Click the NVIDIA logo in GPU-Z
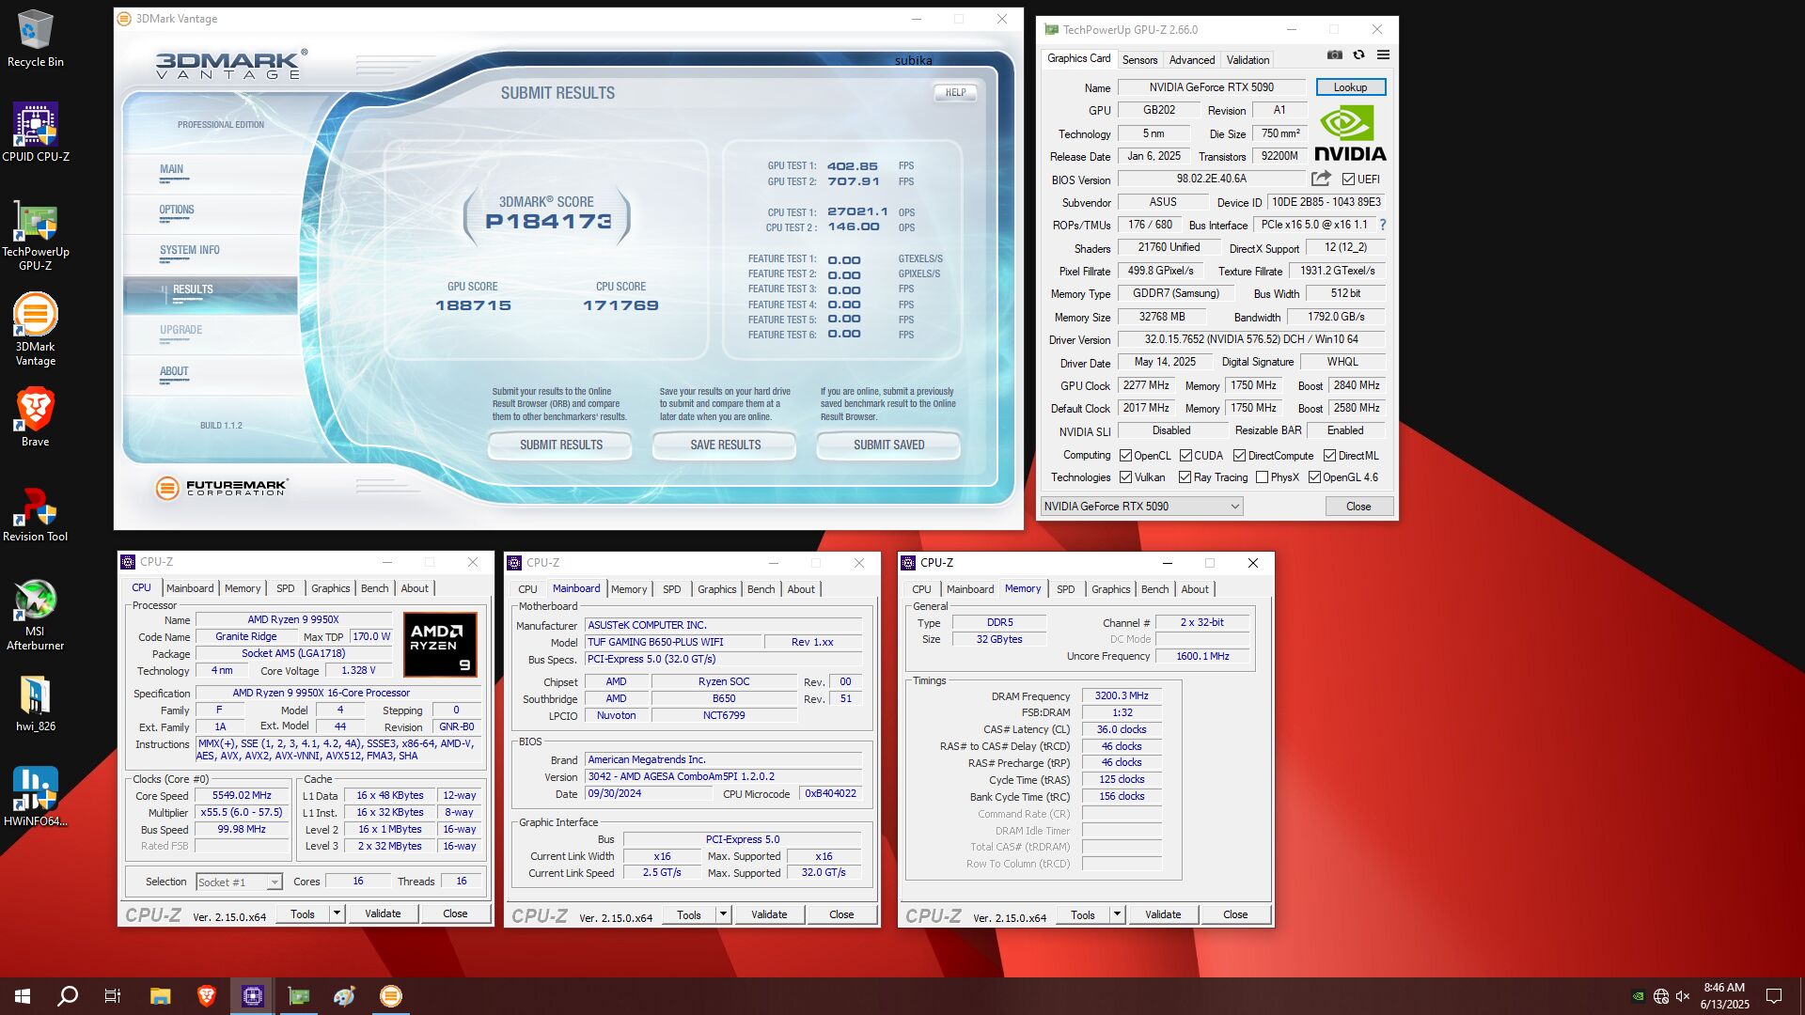The height and width of the screenshot is (1015, 1805). click(x=1350, y=133)
